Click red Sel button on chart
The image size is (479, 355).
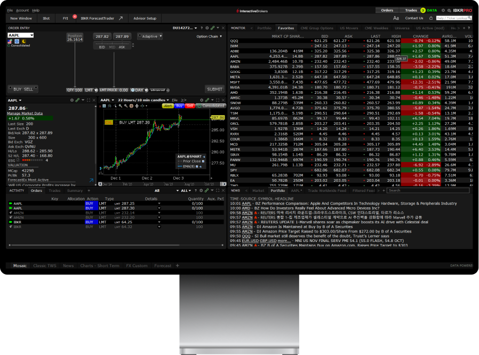190,106
